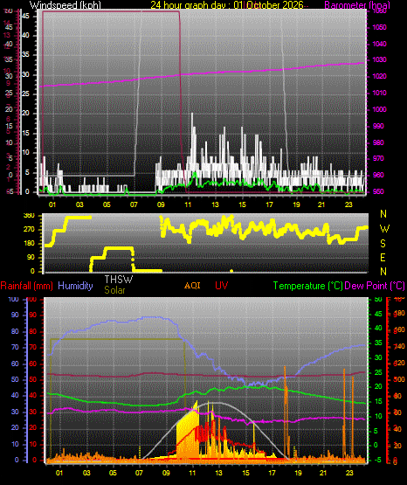This screenshot has height=485, width=407.
Task: Click hour label "13" under the windspeed chart
Action: (x=215, y=204)
